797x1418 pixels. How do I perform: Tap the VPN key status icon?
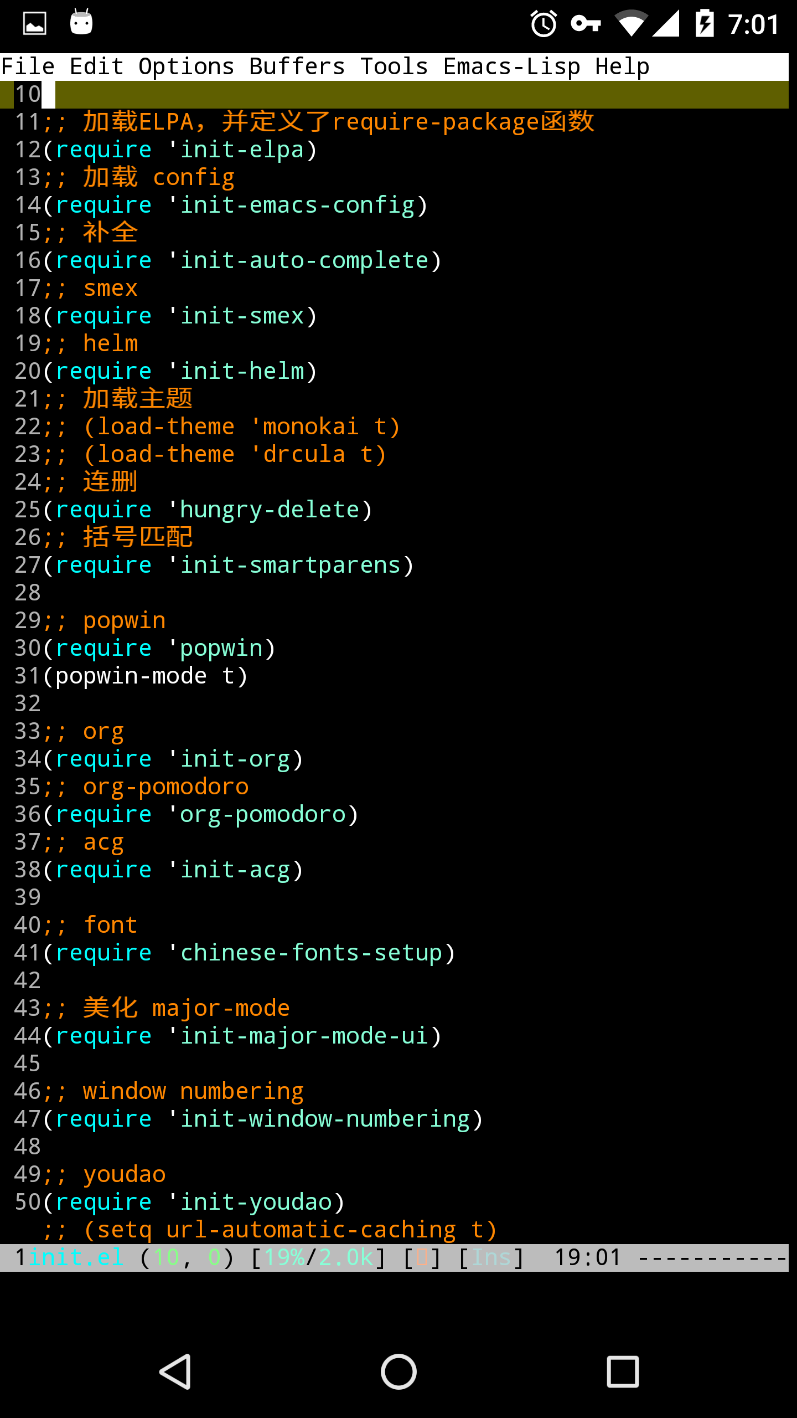[x=586, y=24]
